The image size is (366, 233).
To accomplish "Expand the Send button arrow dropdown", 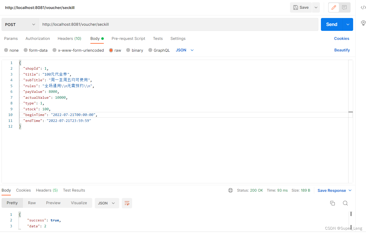I will tap(348, 24).
